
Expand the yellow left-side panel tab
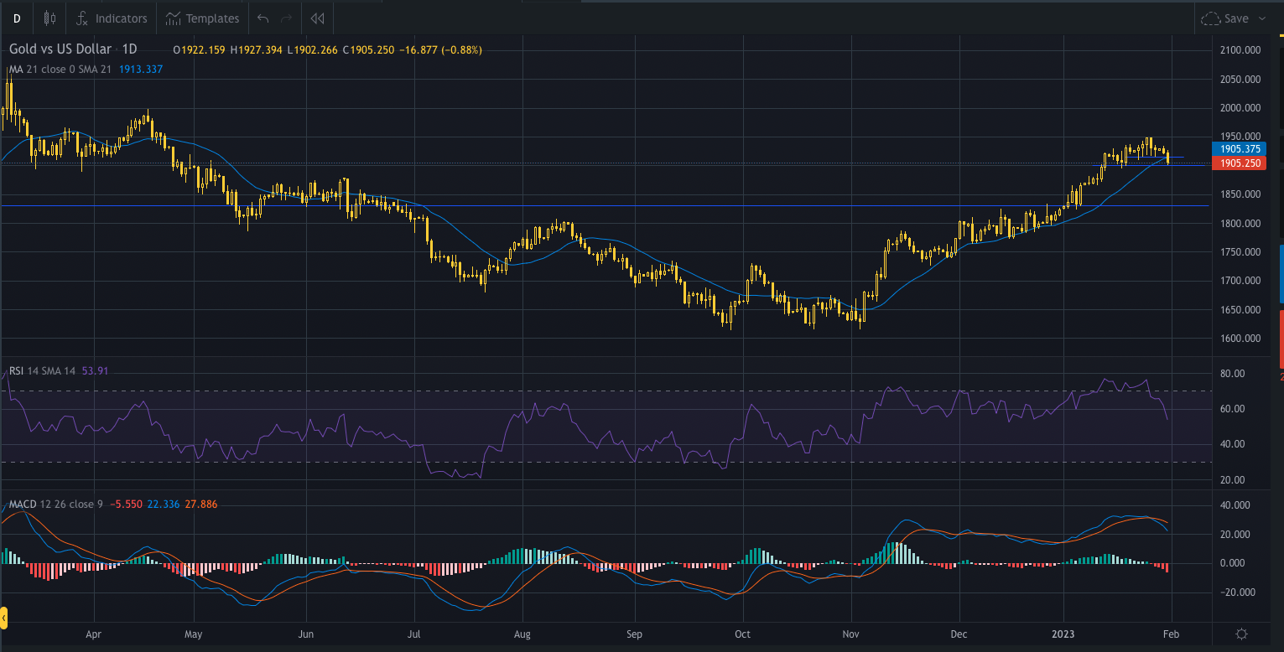click(x=4, y=618)
